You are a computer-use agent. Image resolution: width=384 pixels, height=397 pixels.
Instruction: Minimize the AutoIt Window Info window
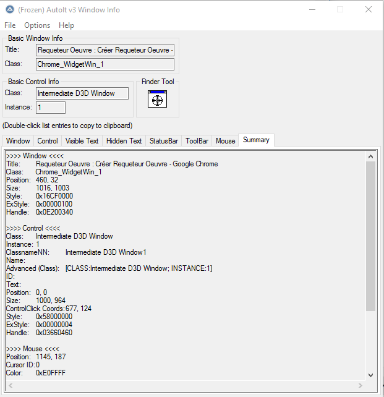[312, 10]
